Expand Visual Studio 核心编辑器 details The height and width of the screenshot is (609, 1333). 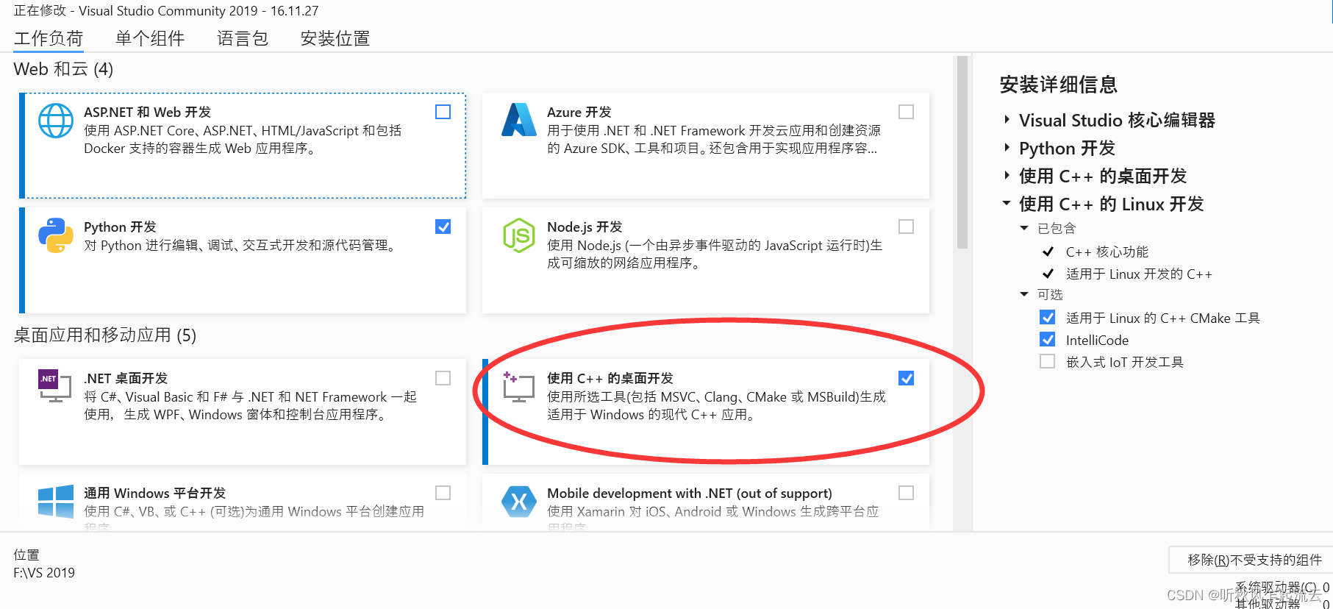click(1007, 120)
